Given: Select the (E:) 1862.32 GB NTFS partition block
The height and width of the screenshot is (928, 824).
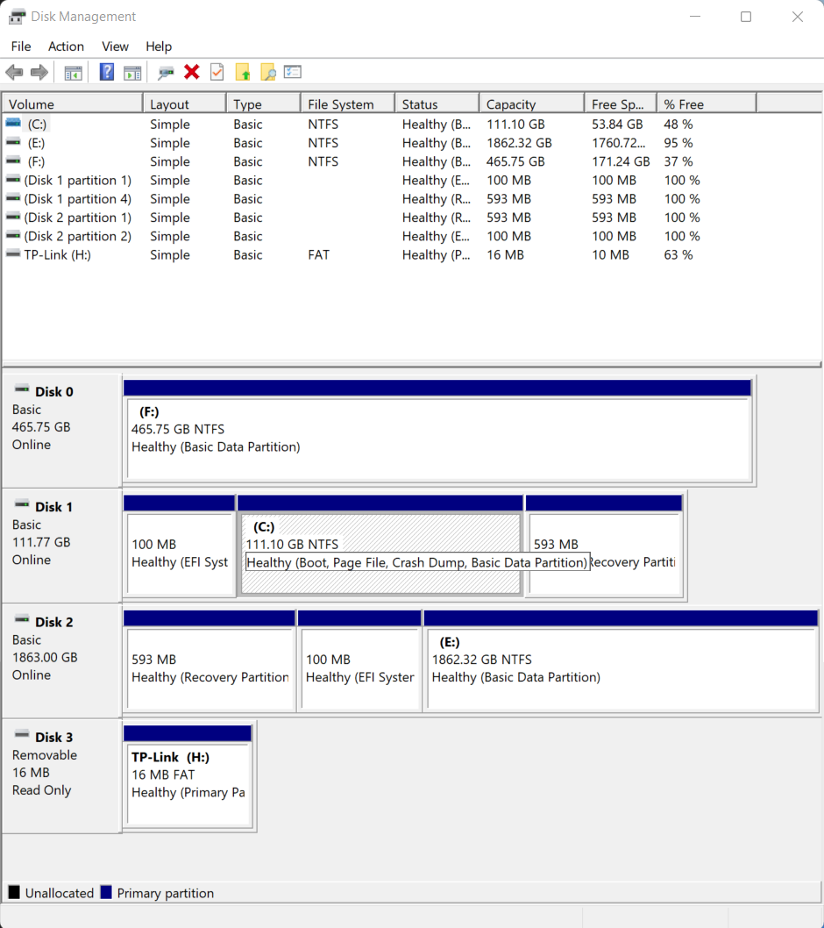Looking at the screenshot, I should click(x=622, y=661).
